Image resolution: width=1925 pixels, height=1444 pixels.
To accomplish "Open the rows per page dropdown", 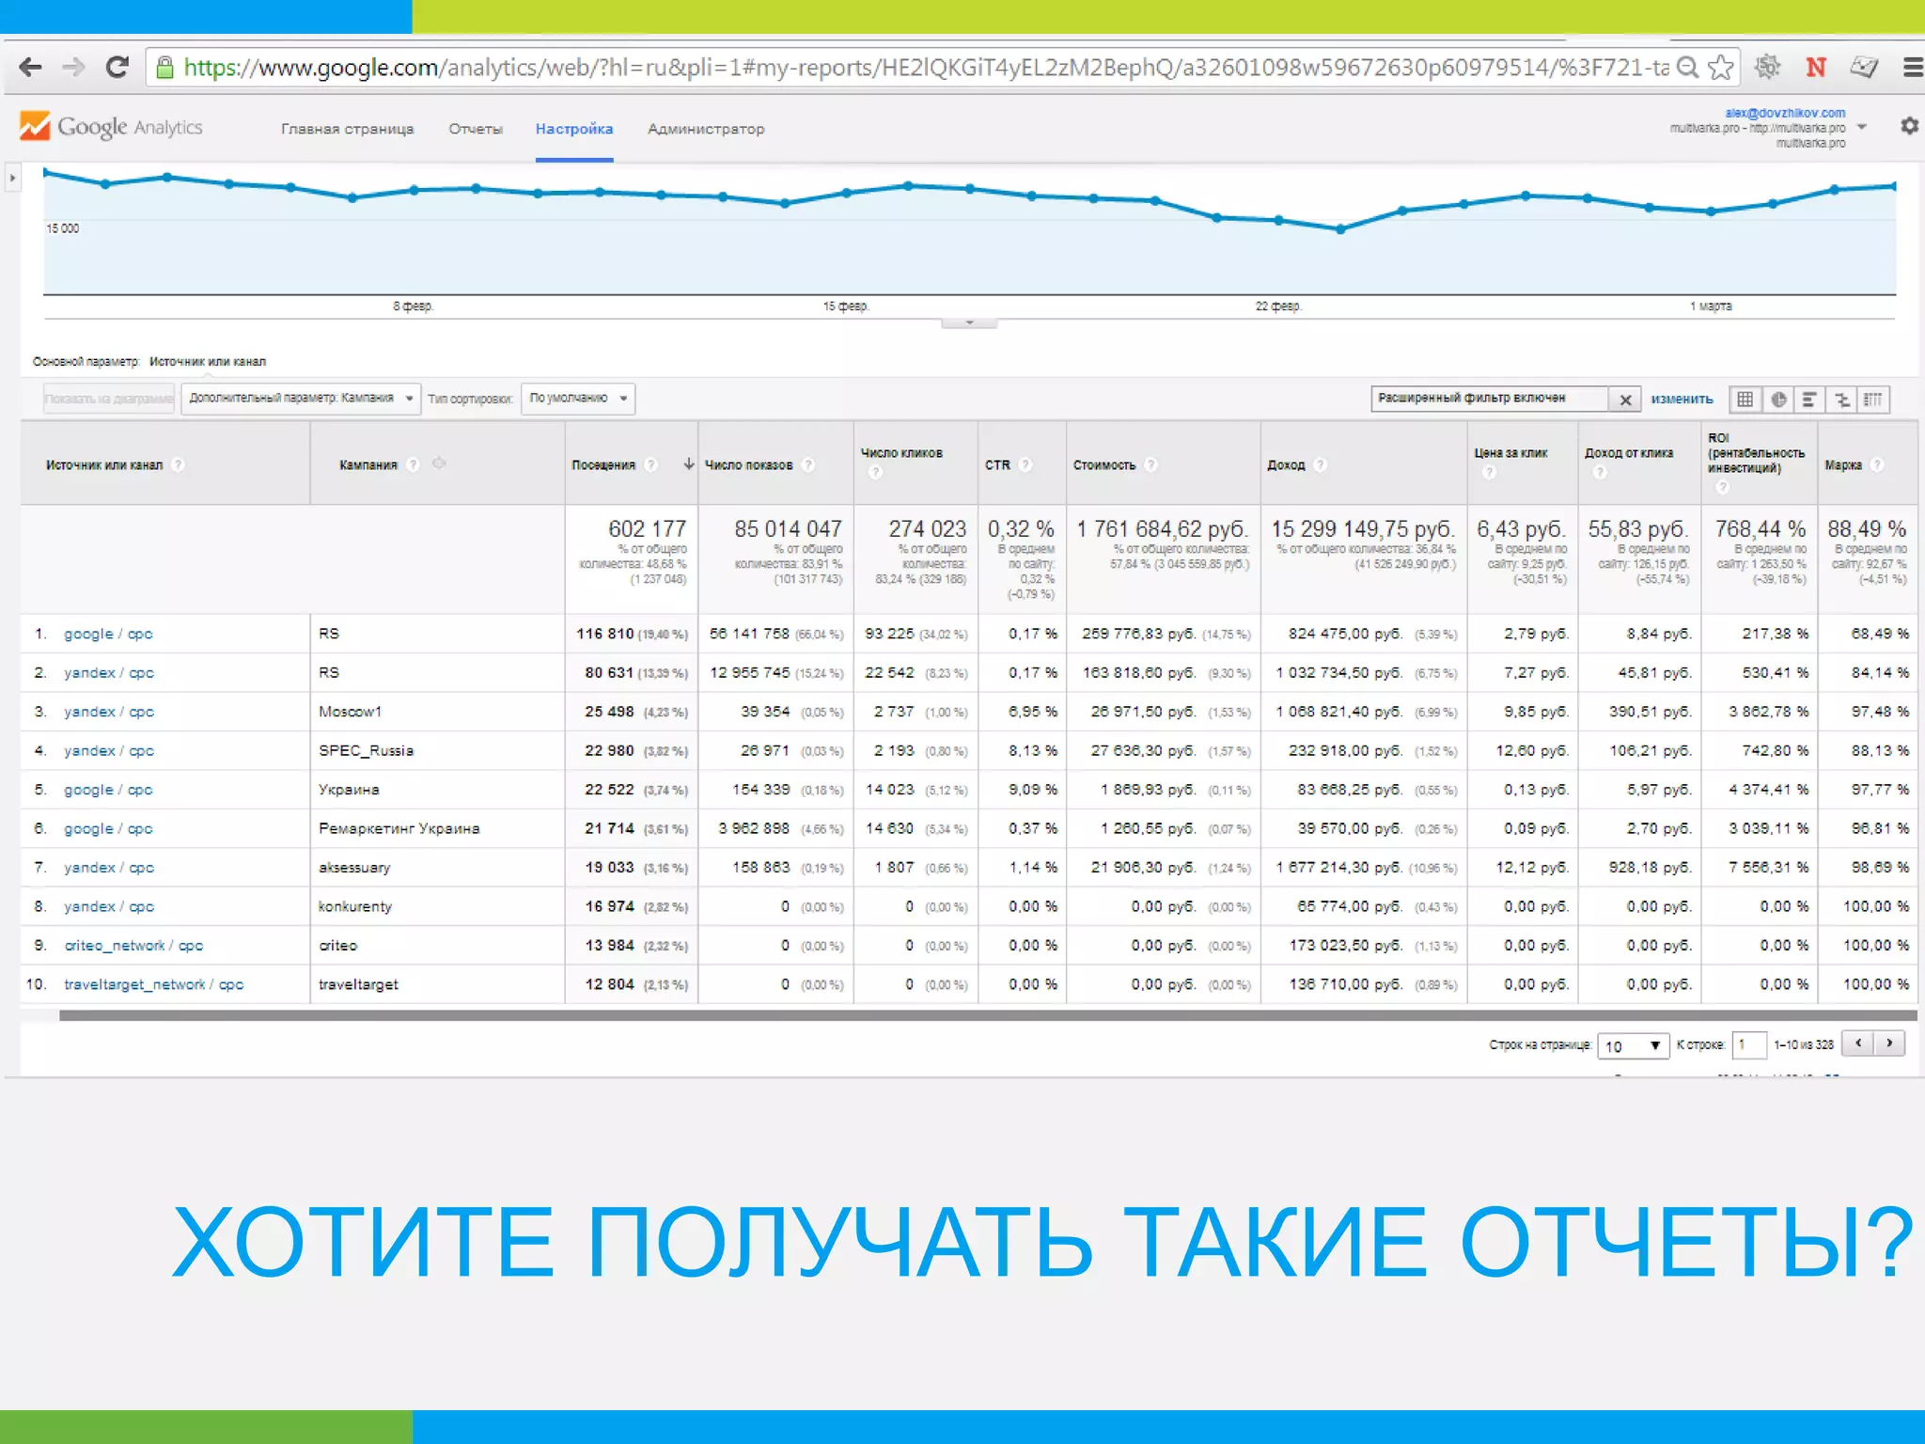I will pos(1633,1045).
